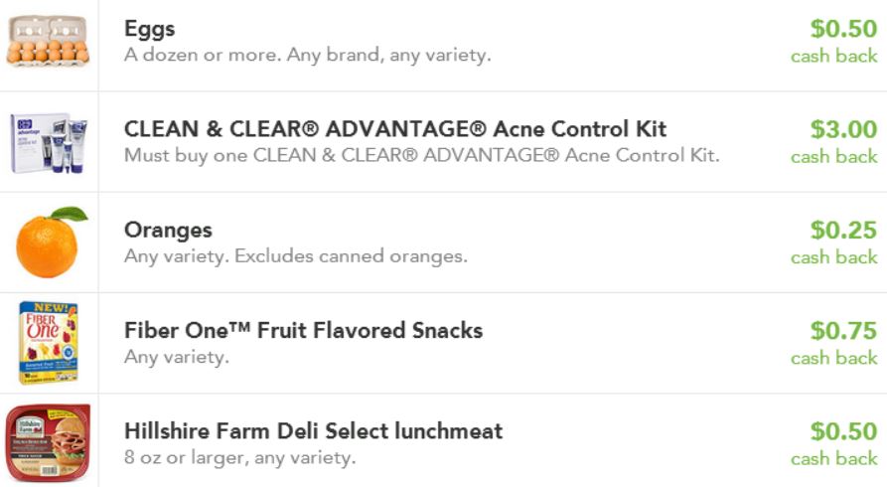Click "Any variety." under Fiber One
The height and width of the screenshot is (487, 887).
coord(176,356)
